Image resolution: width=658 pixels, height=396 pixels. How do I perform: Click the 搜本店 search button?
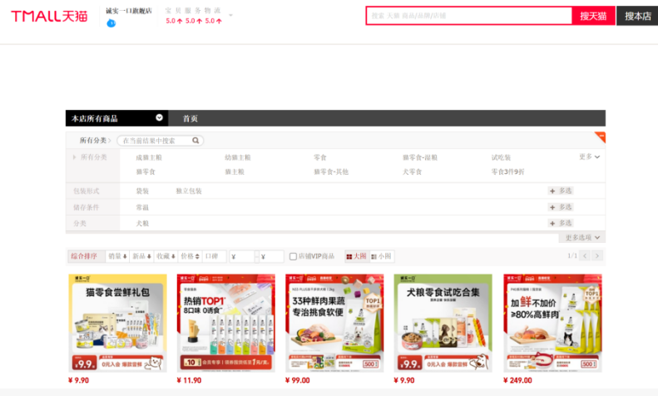point(637,16)
